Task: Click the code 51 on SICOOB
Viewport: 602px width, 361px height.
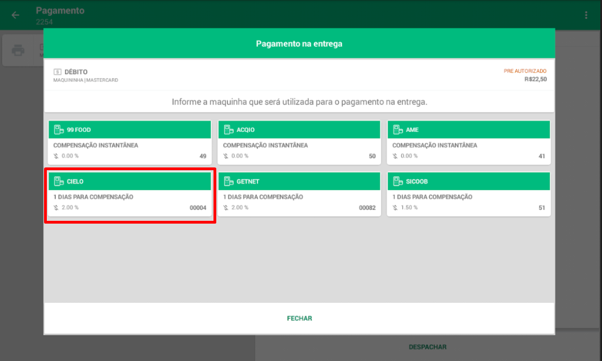Action: click(542, 207)
